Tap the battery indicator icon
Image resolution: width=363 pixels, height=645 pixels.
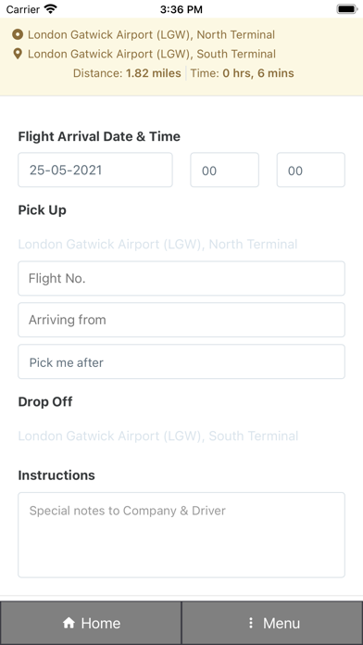[347, 8]
